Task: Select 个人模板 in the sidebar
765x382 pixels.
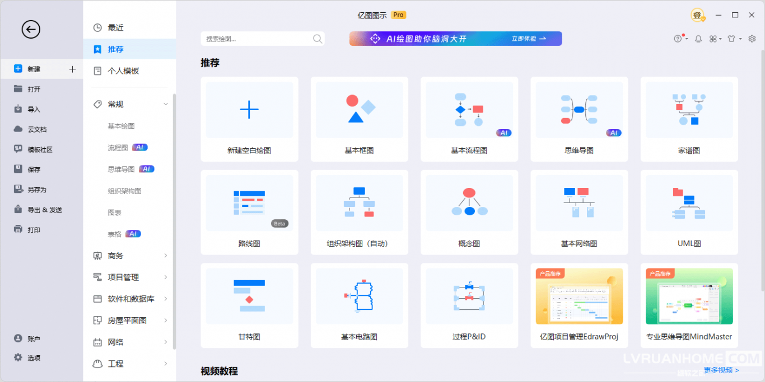Action: tap(123, 71)
